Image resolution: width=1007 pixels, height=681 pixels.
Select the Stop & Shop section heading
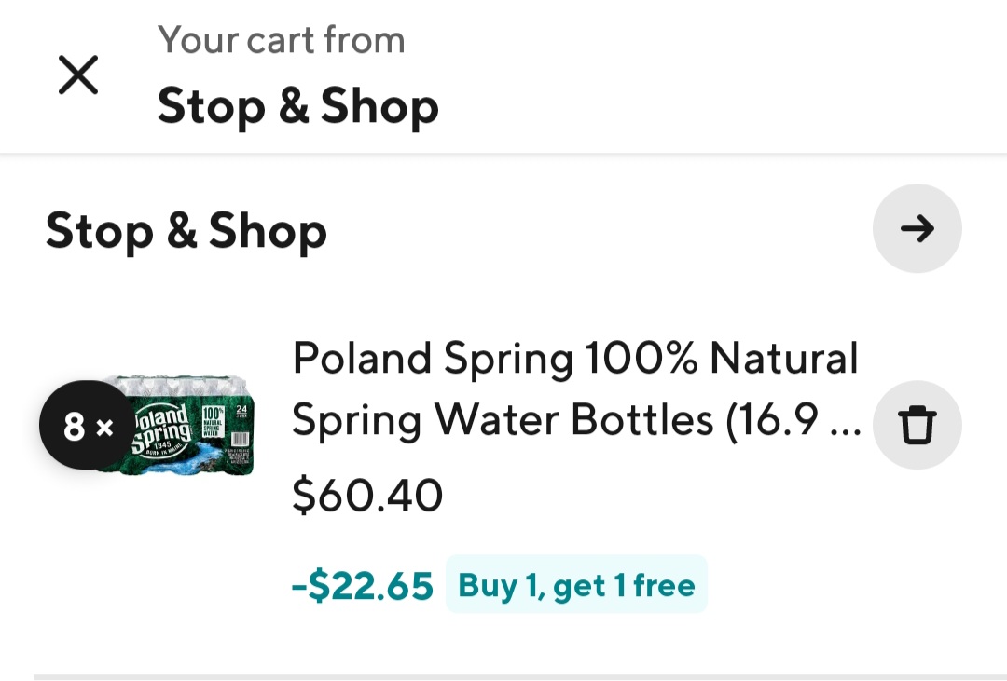[186, 230]
